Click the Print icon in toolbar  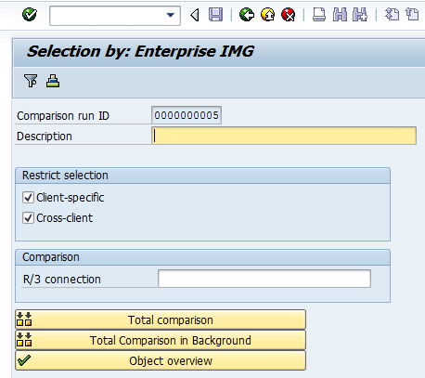pos(319,15)
